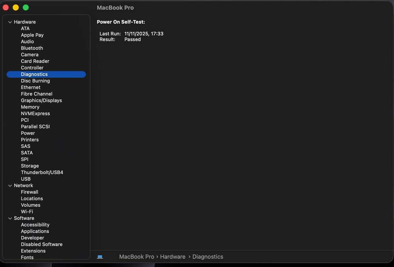Select Power in the sidebar
This screenshot has height=267, width=394.
pyautogui.click(x=28, y=133)
